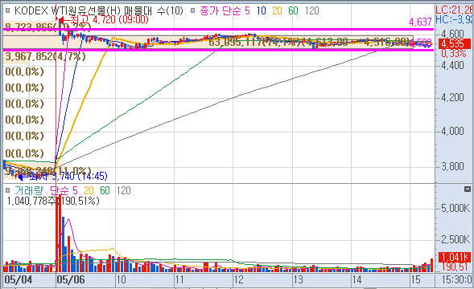Screen dimensions: 474x289
Task: Click the red 1,041K volume tag
Action: tap(455, 258)
